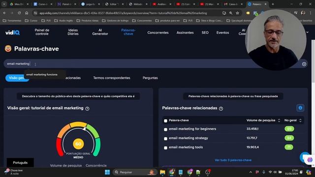Open email marketing strategy keyword
315x177 pixels.
point(189,138)
